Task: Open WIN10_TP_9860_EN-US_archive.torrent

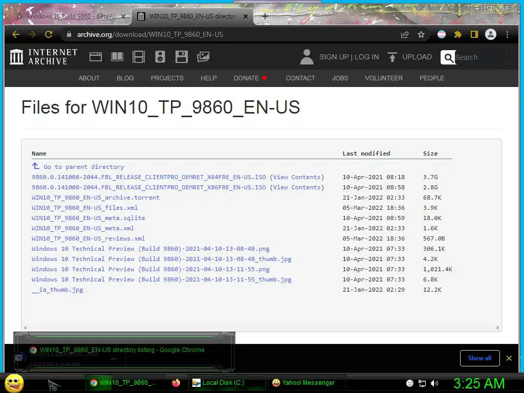Action: pos(96,198)
